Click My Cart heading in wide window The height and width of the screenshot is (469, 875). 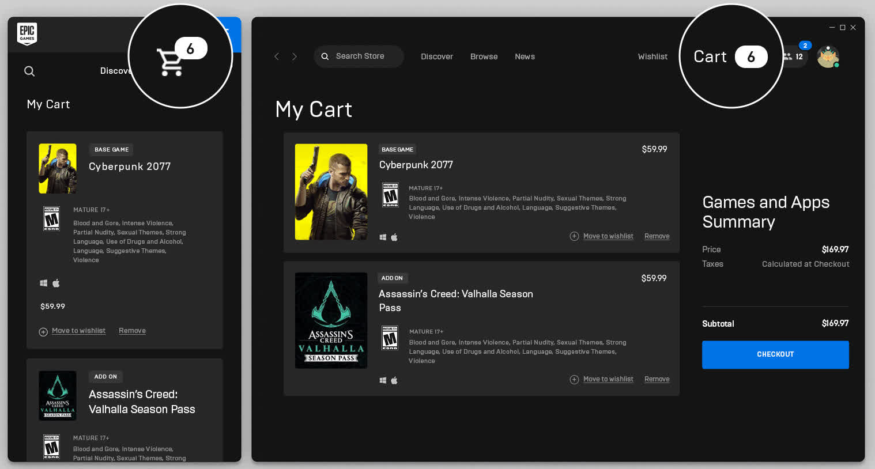tap(314, 109)
